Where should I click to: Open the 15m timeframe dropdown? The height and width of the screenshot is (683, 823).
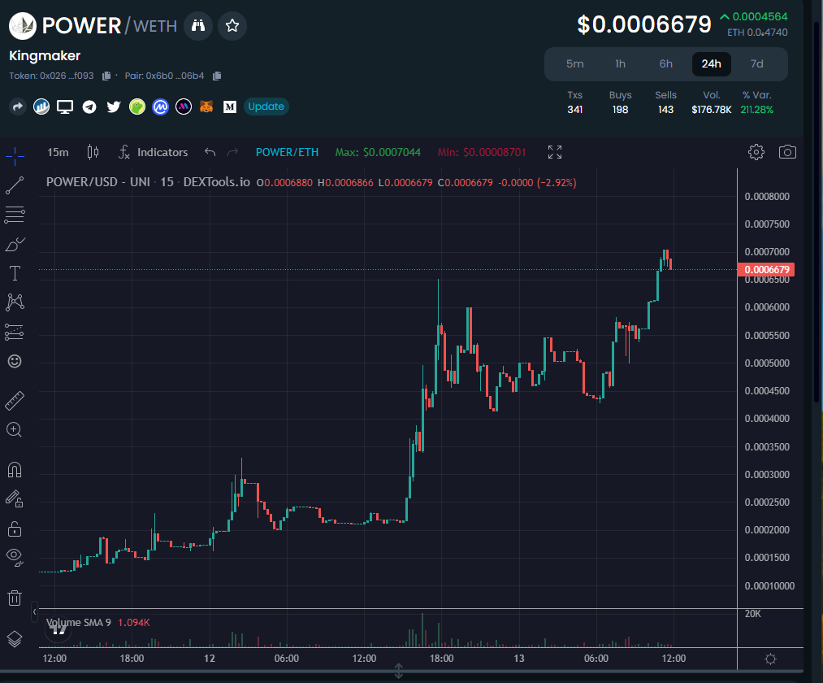pos(58,152)
